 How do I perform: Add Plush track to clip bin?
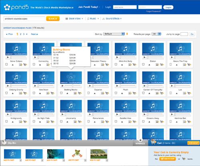pos(130,93)
